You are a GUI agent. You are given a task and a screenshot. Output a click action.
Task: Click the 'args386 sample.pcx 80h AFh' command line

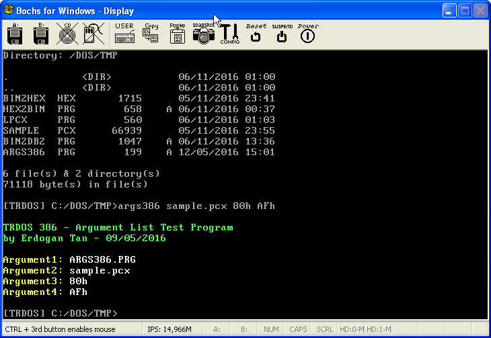pyautogui.click(x=196, y=206)
